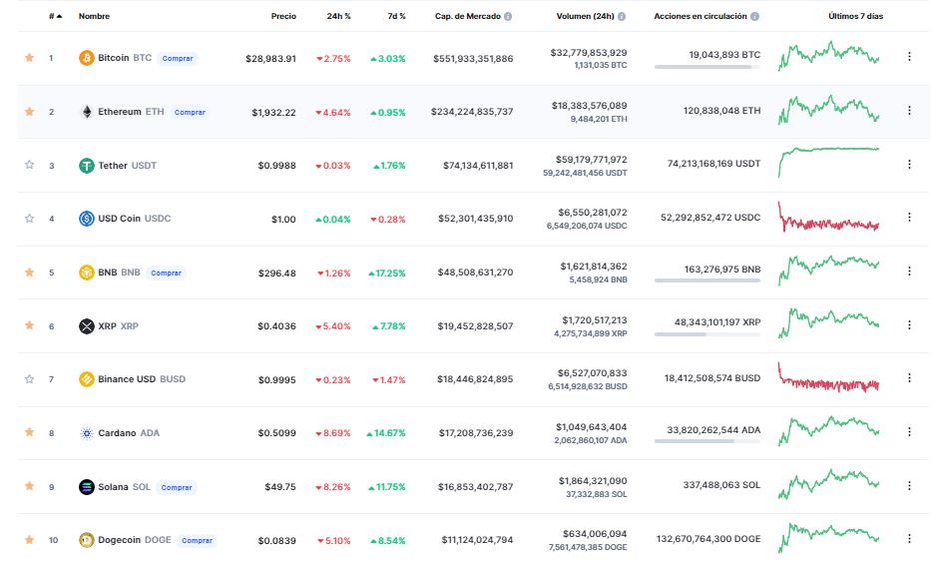Screen dimensions: 931x562
Task: Open the Solana row three-dot menu
Action: 909,485
